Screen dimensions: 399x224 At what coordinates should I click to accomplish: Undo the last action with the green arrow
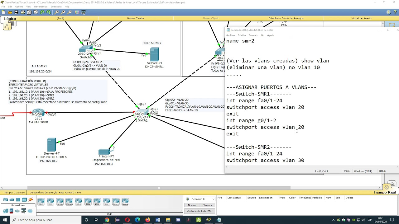point(42,12)
